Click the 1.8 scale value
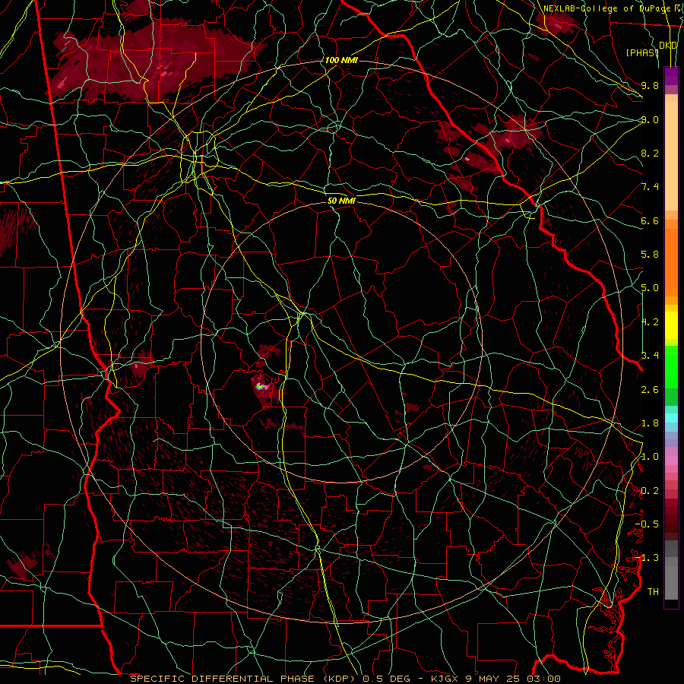Image resolution: width=684 pixels, height=684 pixels. (650, 423)
